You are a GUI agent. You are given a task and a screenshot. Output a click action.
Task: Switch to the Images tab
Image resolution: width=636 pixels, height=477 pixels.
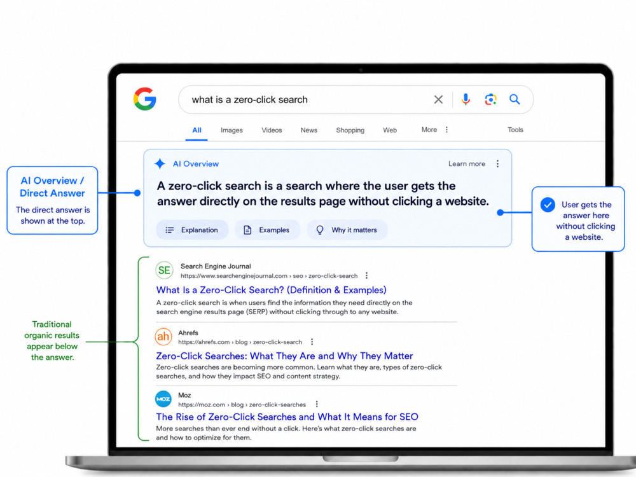pyautogui.click(x=232, y=130)
